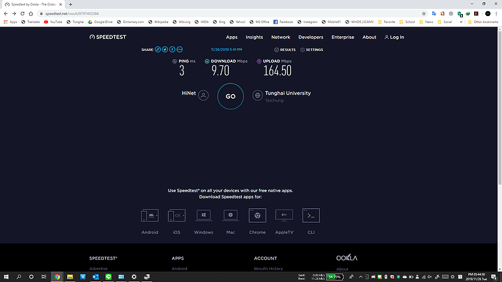The height and width of the screenshot is (282, 502).
Task: Select the Chrome extension icon
Action: (257, 216)
